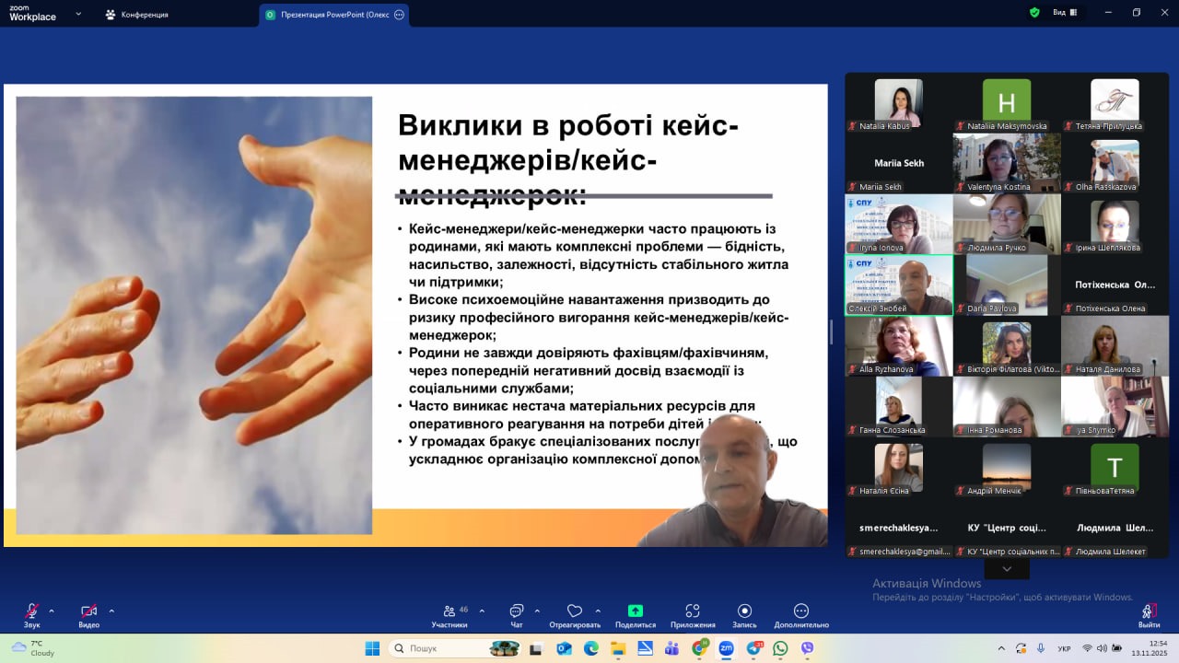Select the Презентация PowerPoint tab
This screenshot has width=1179, height=663.
pyautogui.click(x=333, y=15)
